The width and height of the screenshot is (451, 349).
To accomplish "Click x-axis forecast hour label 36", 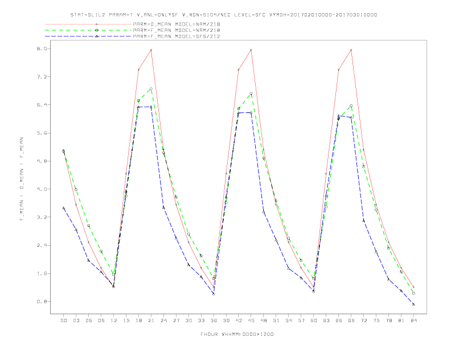I will pyautogui.click(x=214, y=320).
